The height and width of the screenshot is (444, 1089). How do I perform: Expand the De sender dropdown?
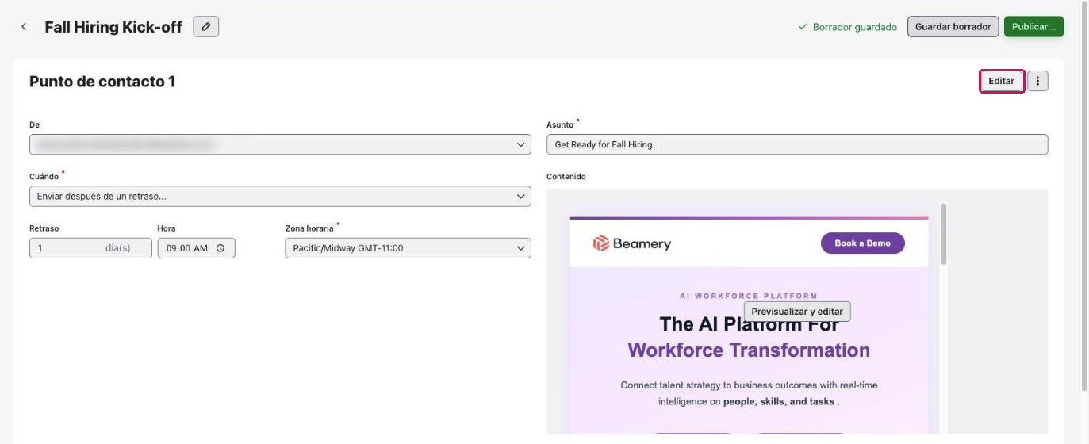(x=280, y=144)
